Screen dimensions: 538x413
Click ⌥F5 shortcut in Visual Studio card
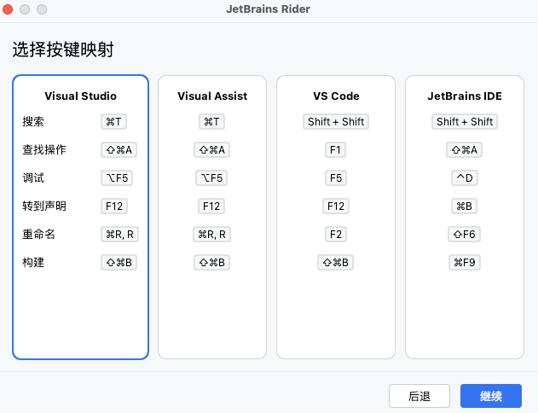pyautogui.click(x=117, y=177)
